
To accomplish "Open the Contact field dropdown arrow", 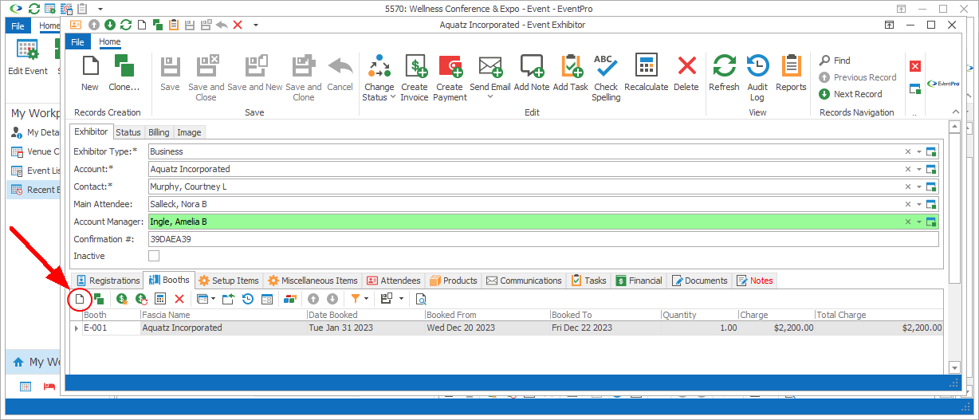I will pyautogui.click(x=918, y=186).
